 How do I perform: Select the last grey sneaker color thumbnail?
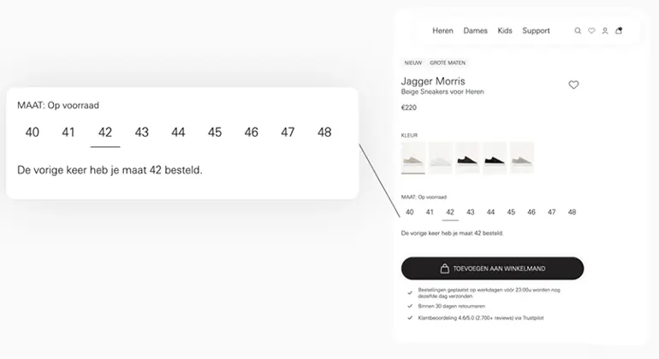(x=521, y=158)
